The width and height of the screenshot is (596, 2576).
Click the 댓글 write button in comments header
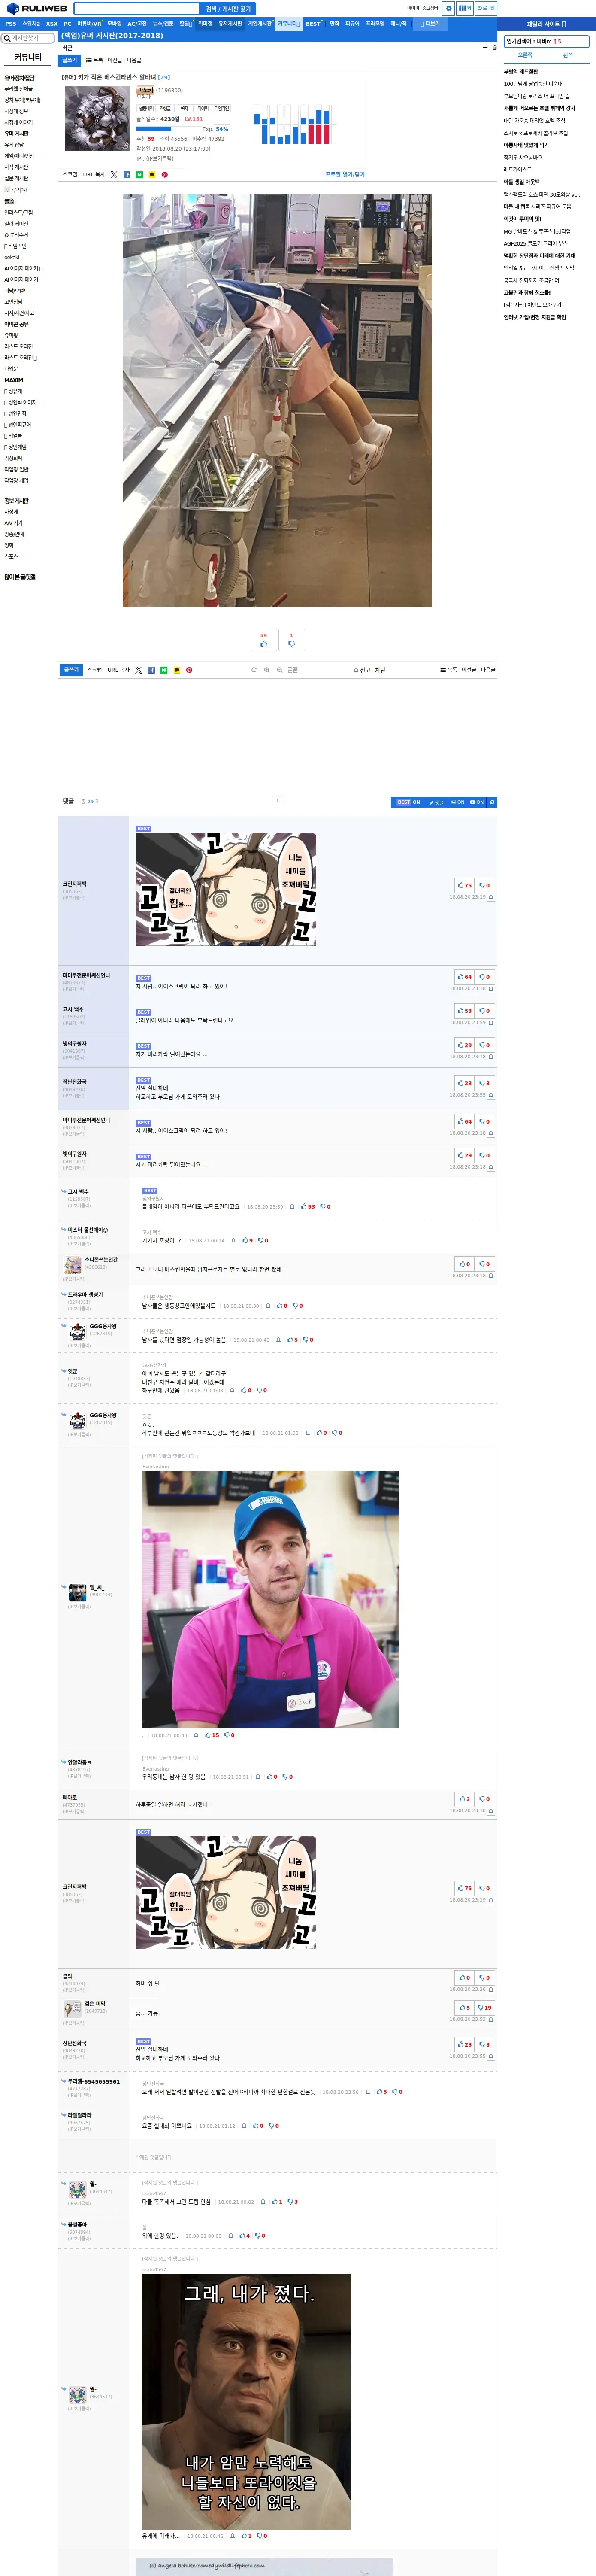click(437, 802)
